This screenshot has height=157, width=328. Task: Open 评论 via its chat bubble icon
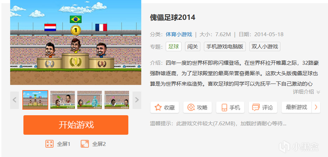tap(256, 108)
